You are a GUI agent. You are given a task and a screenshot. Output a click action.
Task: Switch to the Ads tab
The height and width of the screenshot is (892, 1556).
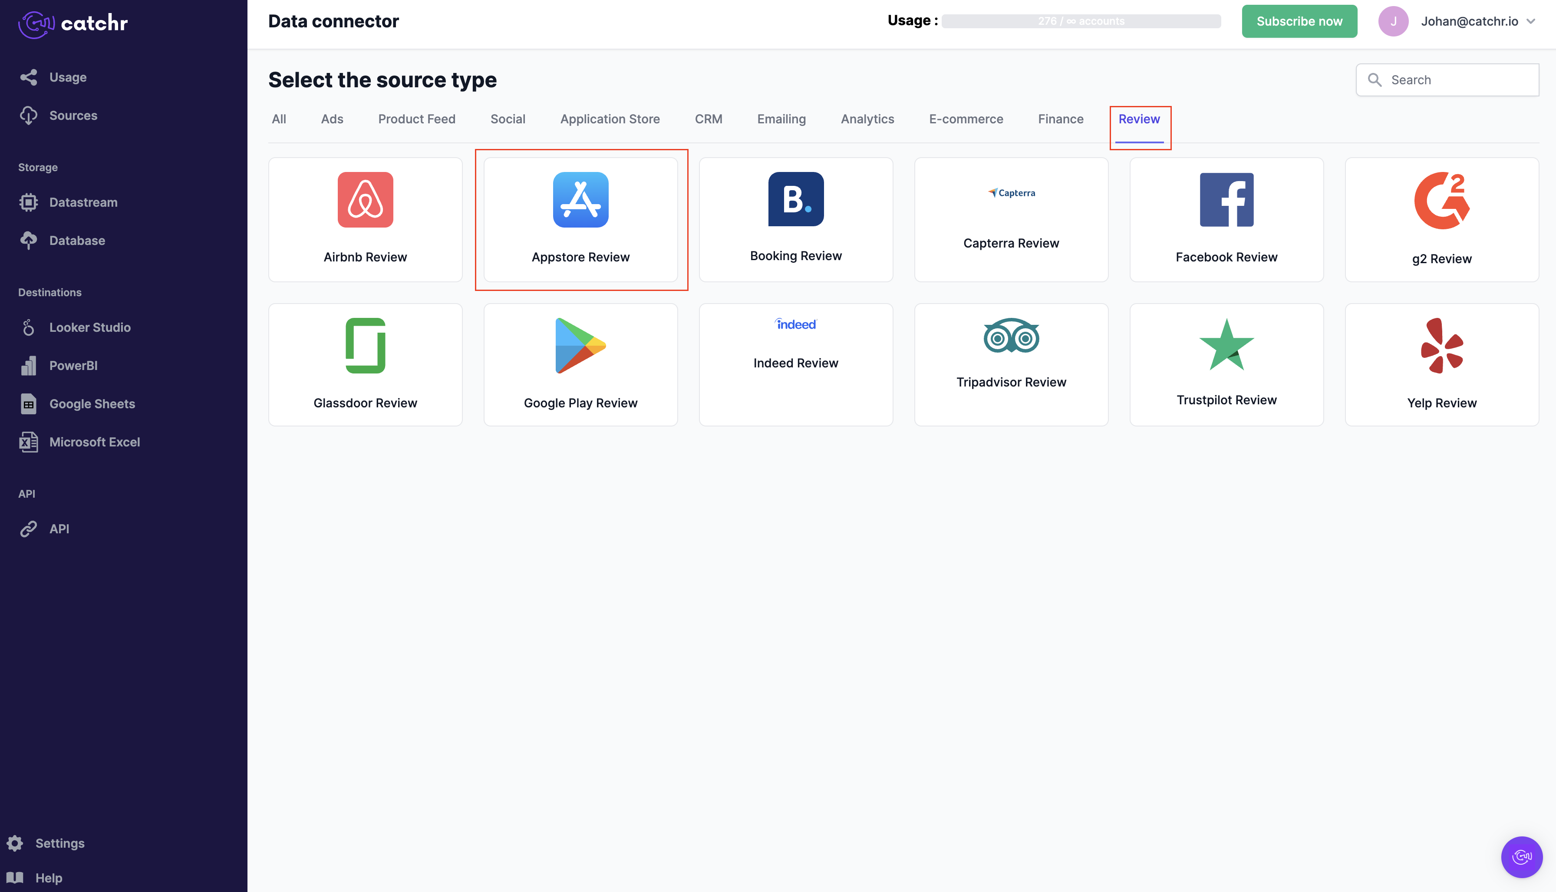[x=332, y=119]
